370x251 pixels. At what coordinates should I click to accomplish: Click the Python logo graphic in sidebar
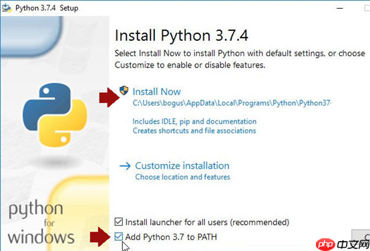(55, 115)
